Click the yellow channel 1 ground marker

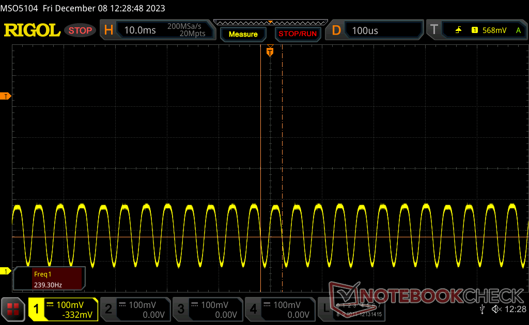[5, 271]
